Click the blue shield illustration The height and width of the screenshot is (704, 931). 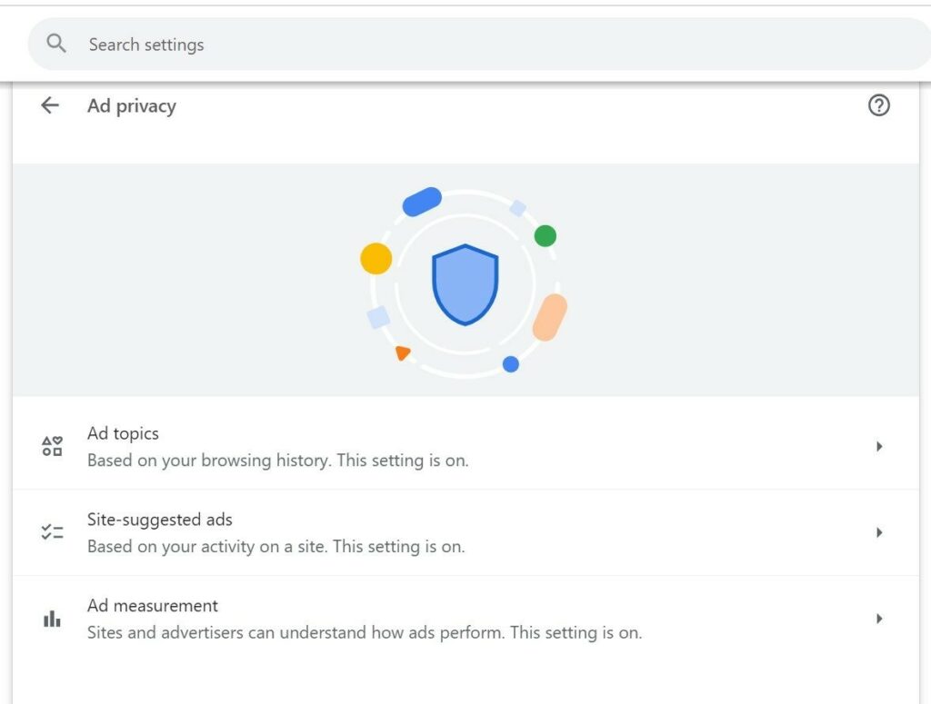(465, 284)
